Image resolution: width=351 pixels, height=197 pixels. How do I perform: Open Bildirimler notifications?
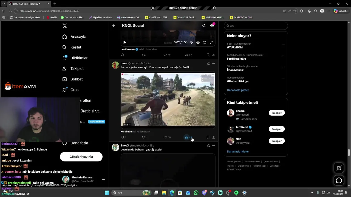[75, 58]
